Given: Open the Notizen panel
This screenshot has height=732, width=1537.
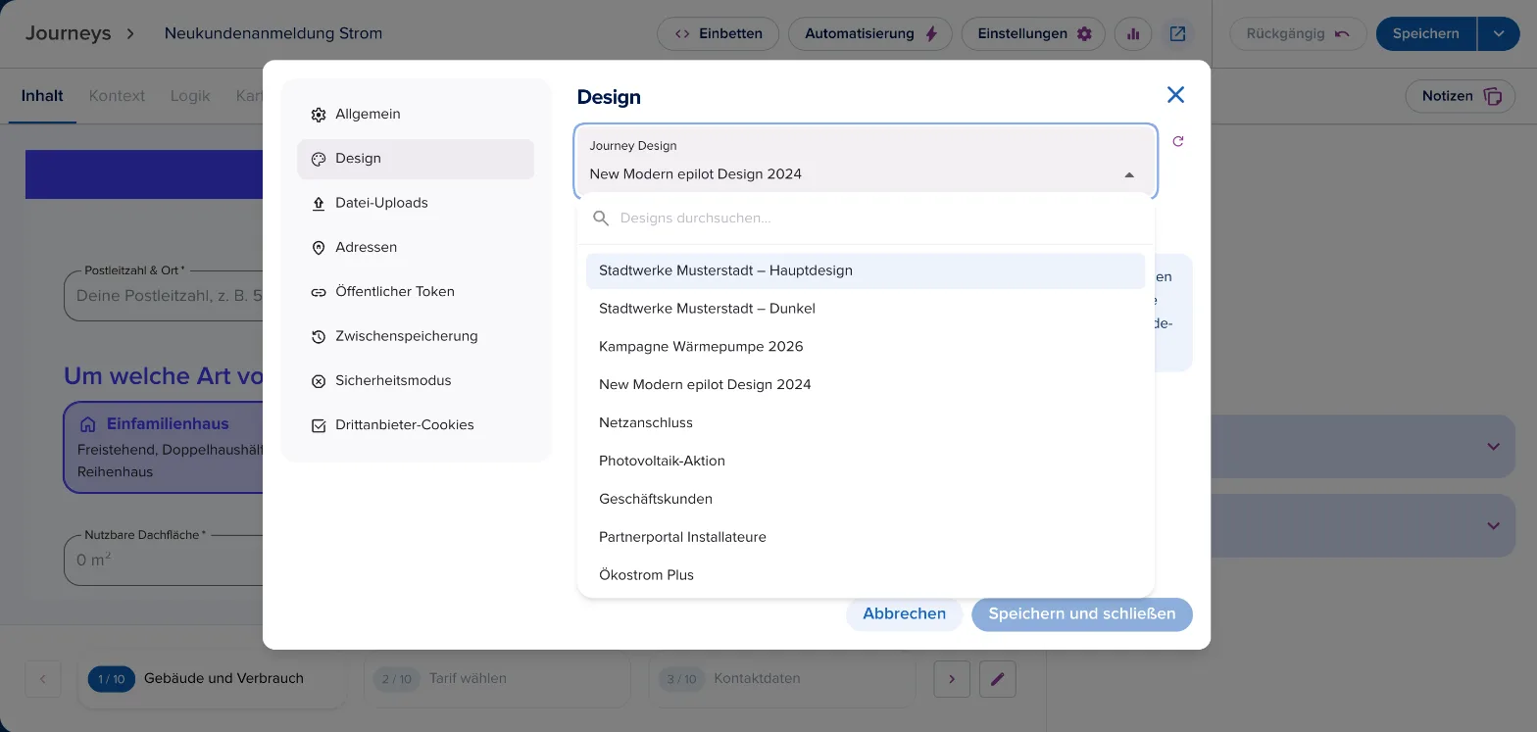Looking at the screenshot, I should click(1461, 96).
